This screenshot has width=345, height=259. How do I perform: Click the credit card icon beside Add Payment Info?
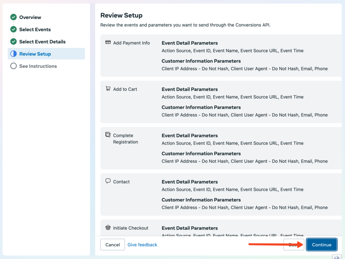(108, 42)
